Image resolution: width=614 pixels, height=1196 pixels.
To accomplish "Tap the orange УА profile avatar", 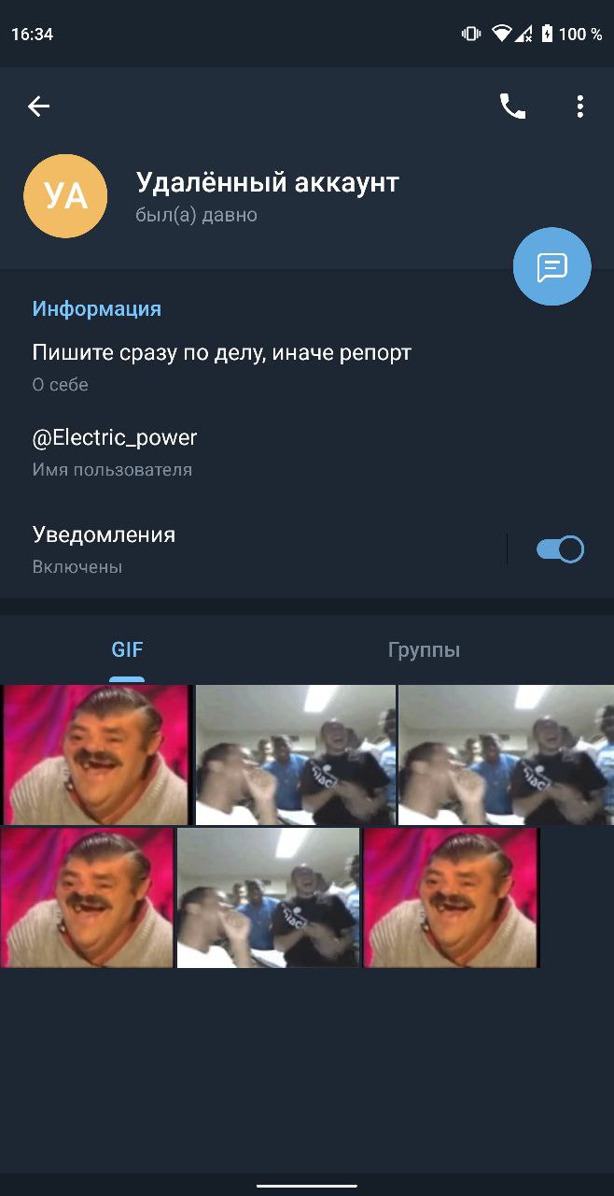I will click(x=65, y=196).
